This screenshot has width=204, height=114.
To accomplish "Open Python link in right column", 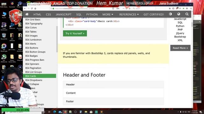I will tap(180, 26).
